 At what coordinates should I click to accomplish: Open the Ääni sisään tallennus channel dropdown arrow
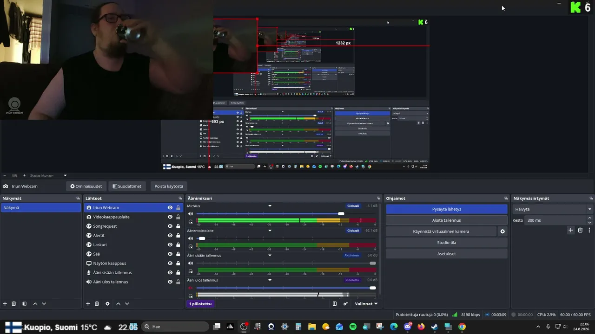click(x=270, y=256)
